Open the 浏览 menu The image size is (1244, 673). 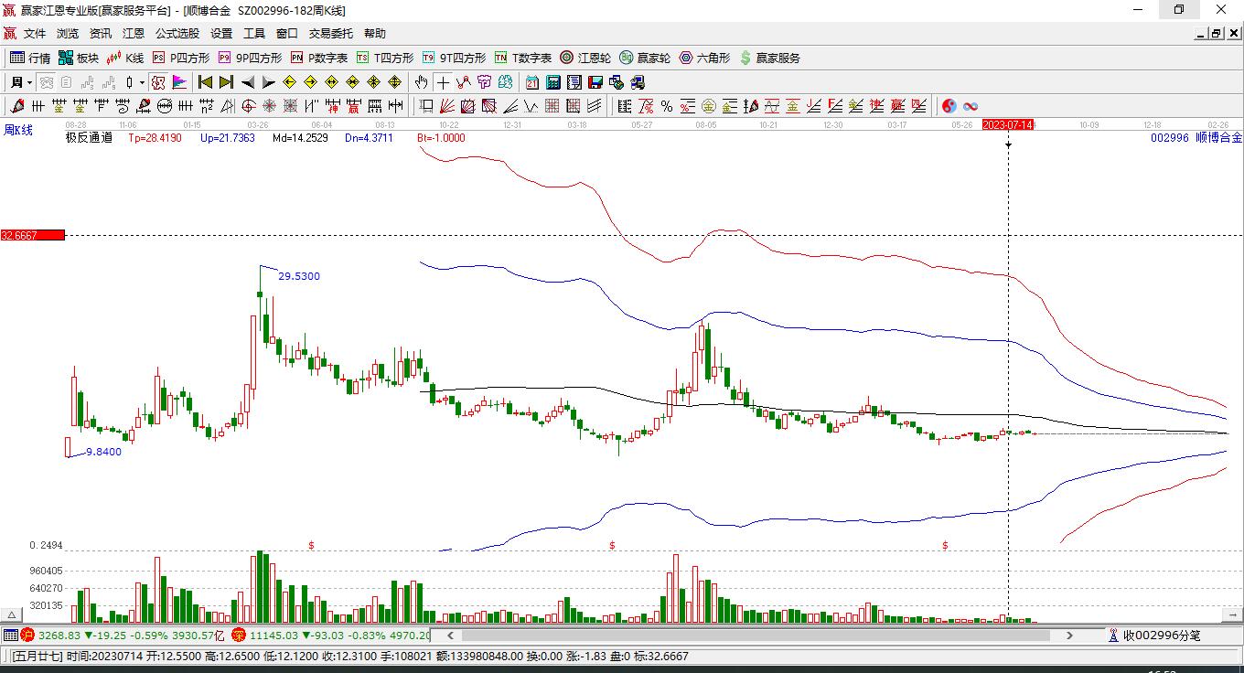coord(68,34)
